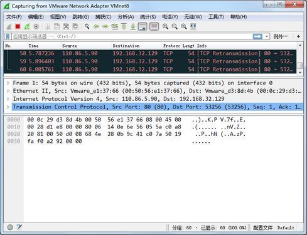Reload the capture file icon
307x235 pixels.
coord(75,26)
